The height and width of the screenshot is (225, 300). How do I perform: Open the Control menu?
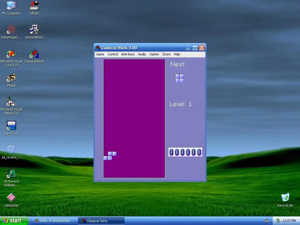tap(113, 54)
